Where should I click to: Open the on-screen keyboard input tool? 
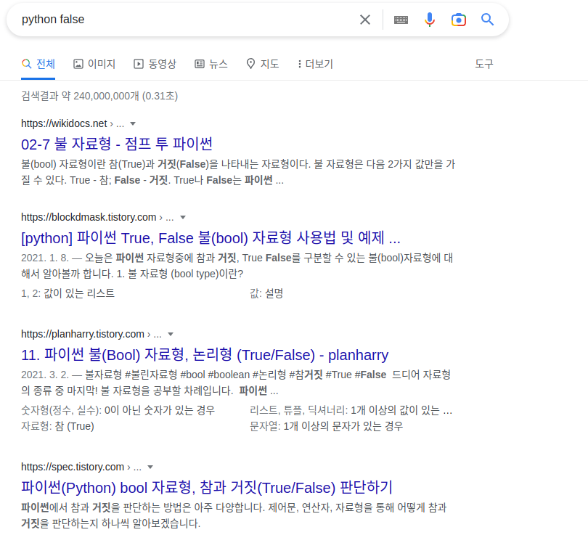401,20
